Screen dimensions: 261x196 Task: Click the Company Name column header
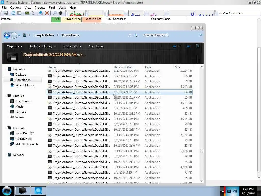(x=168, y=19)
